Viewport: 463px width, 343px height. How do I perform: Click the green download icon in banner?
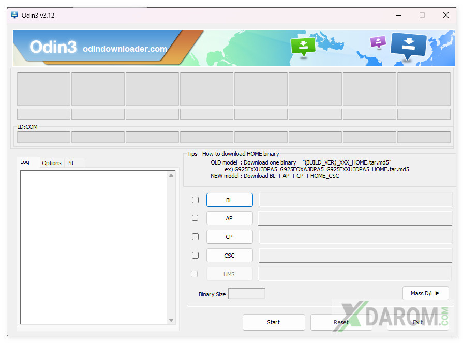303,46
